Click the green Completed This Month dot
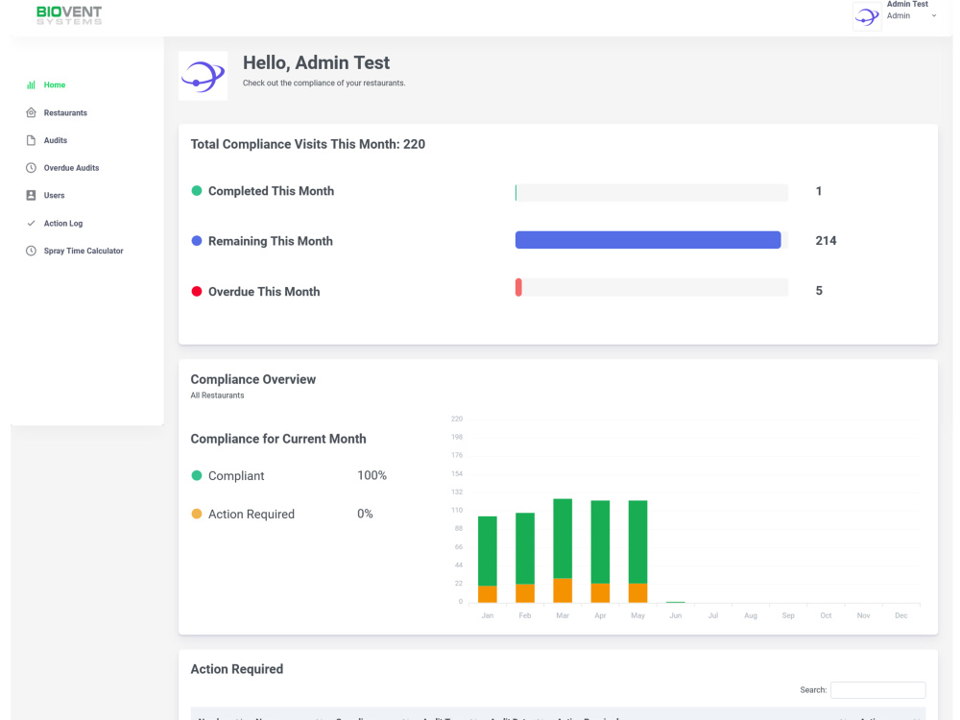Screen dimensions: 960x720 point(197,191)
